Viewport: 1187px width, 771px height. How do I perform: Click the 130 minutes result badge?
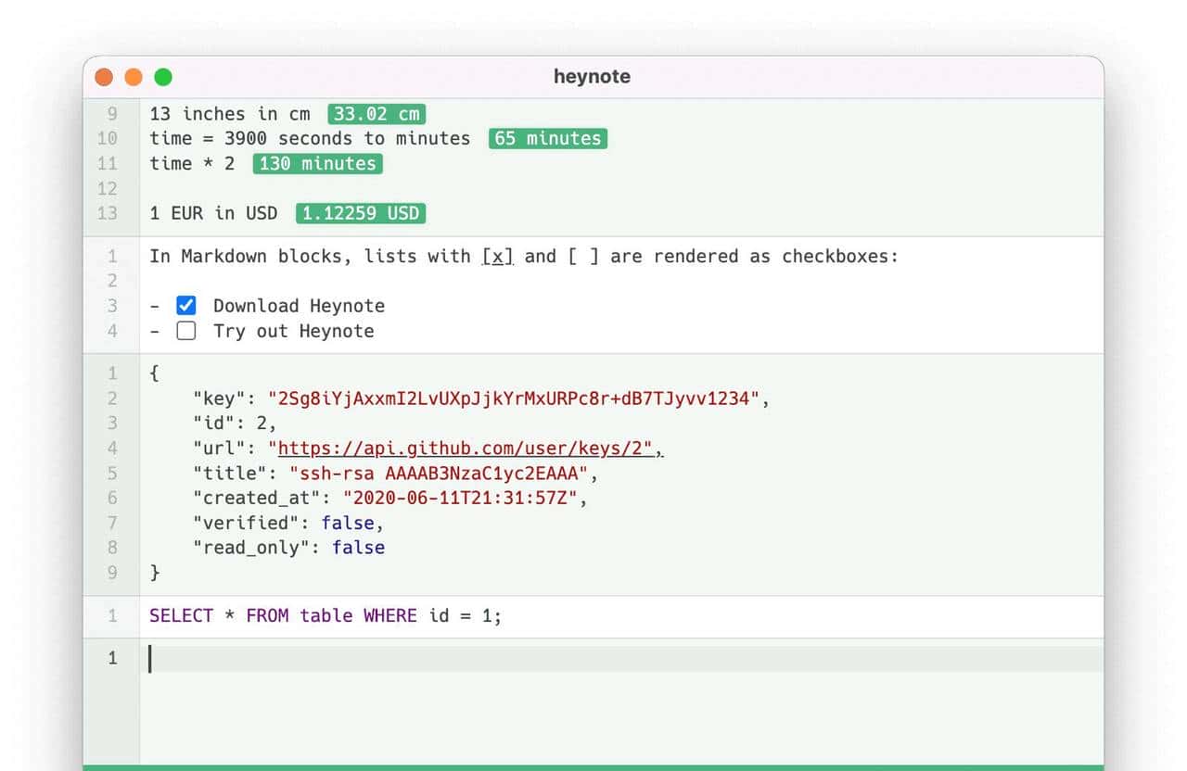[317, 164]
